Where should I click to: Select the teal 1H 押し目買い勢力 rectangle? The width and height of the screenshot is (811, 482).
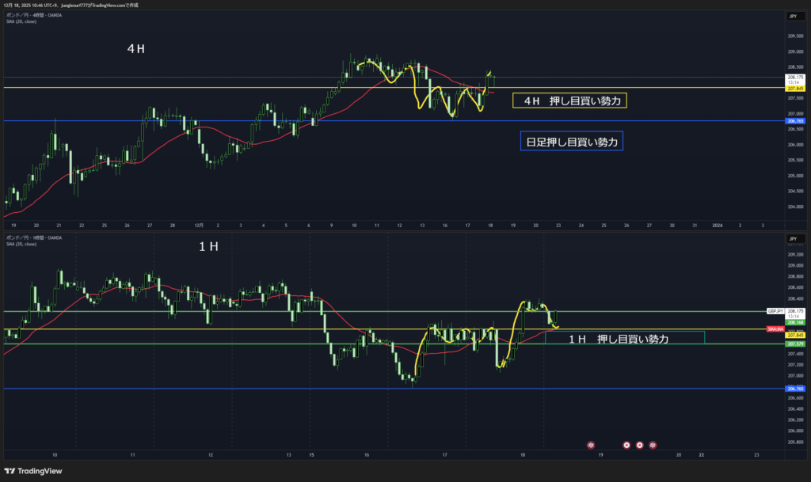click(x=624, y=338)
